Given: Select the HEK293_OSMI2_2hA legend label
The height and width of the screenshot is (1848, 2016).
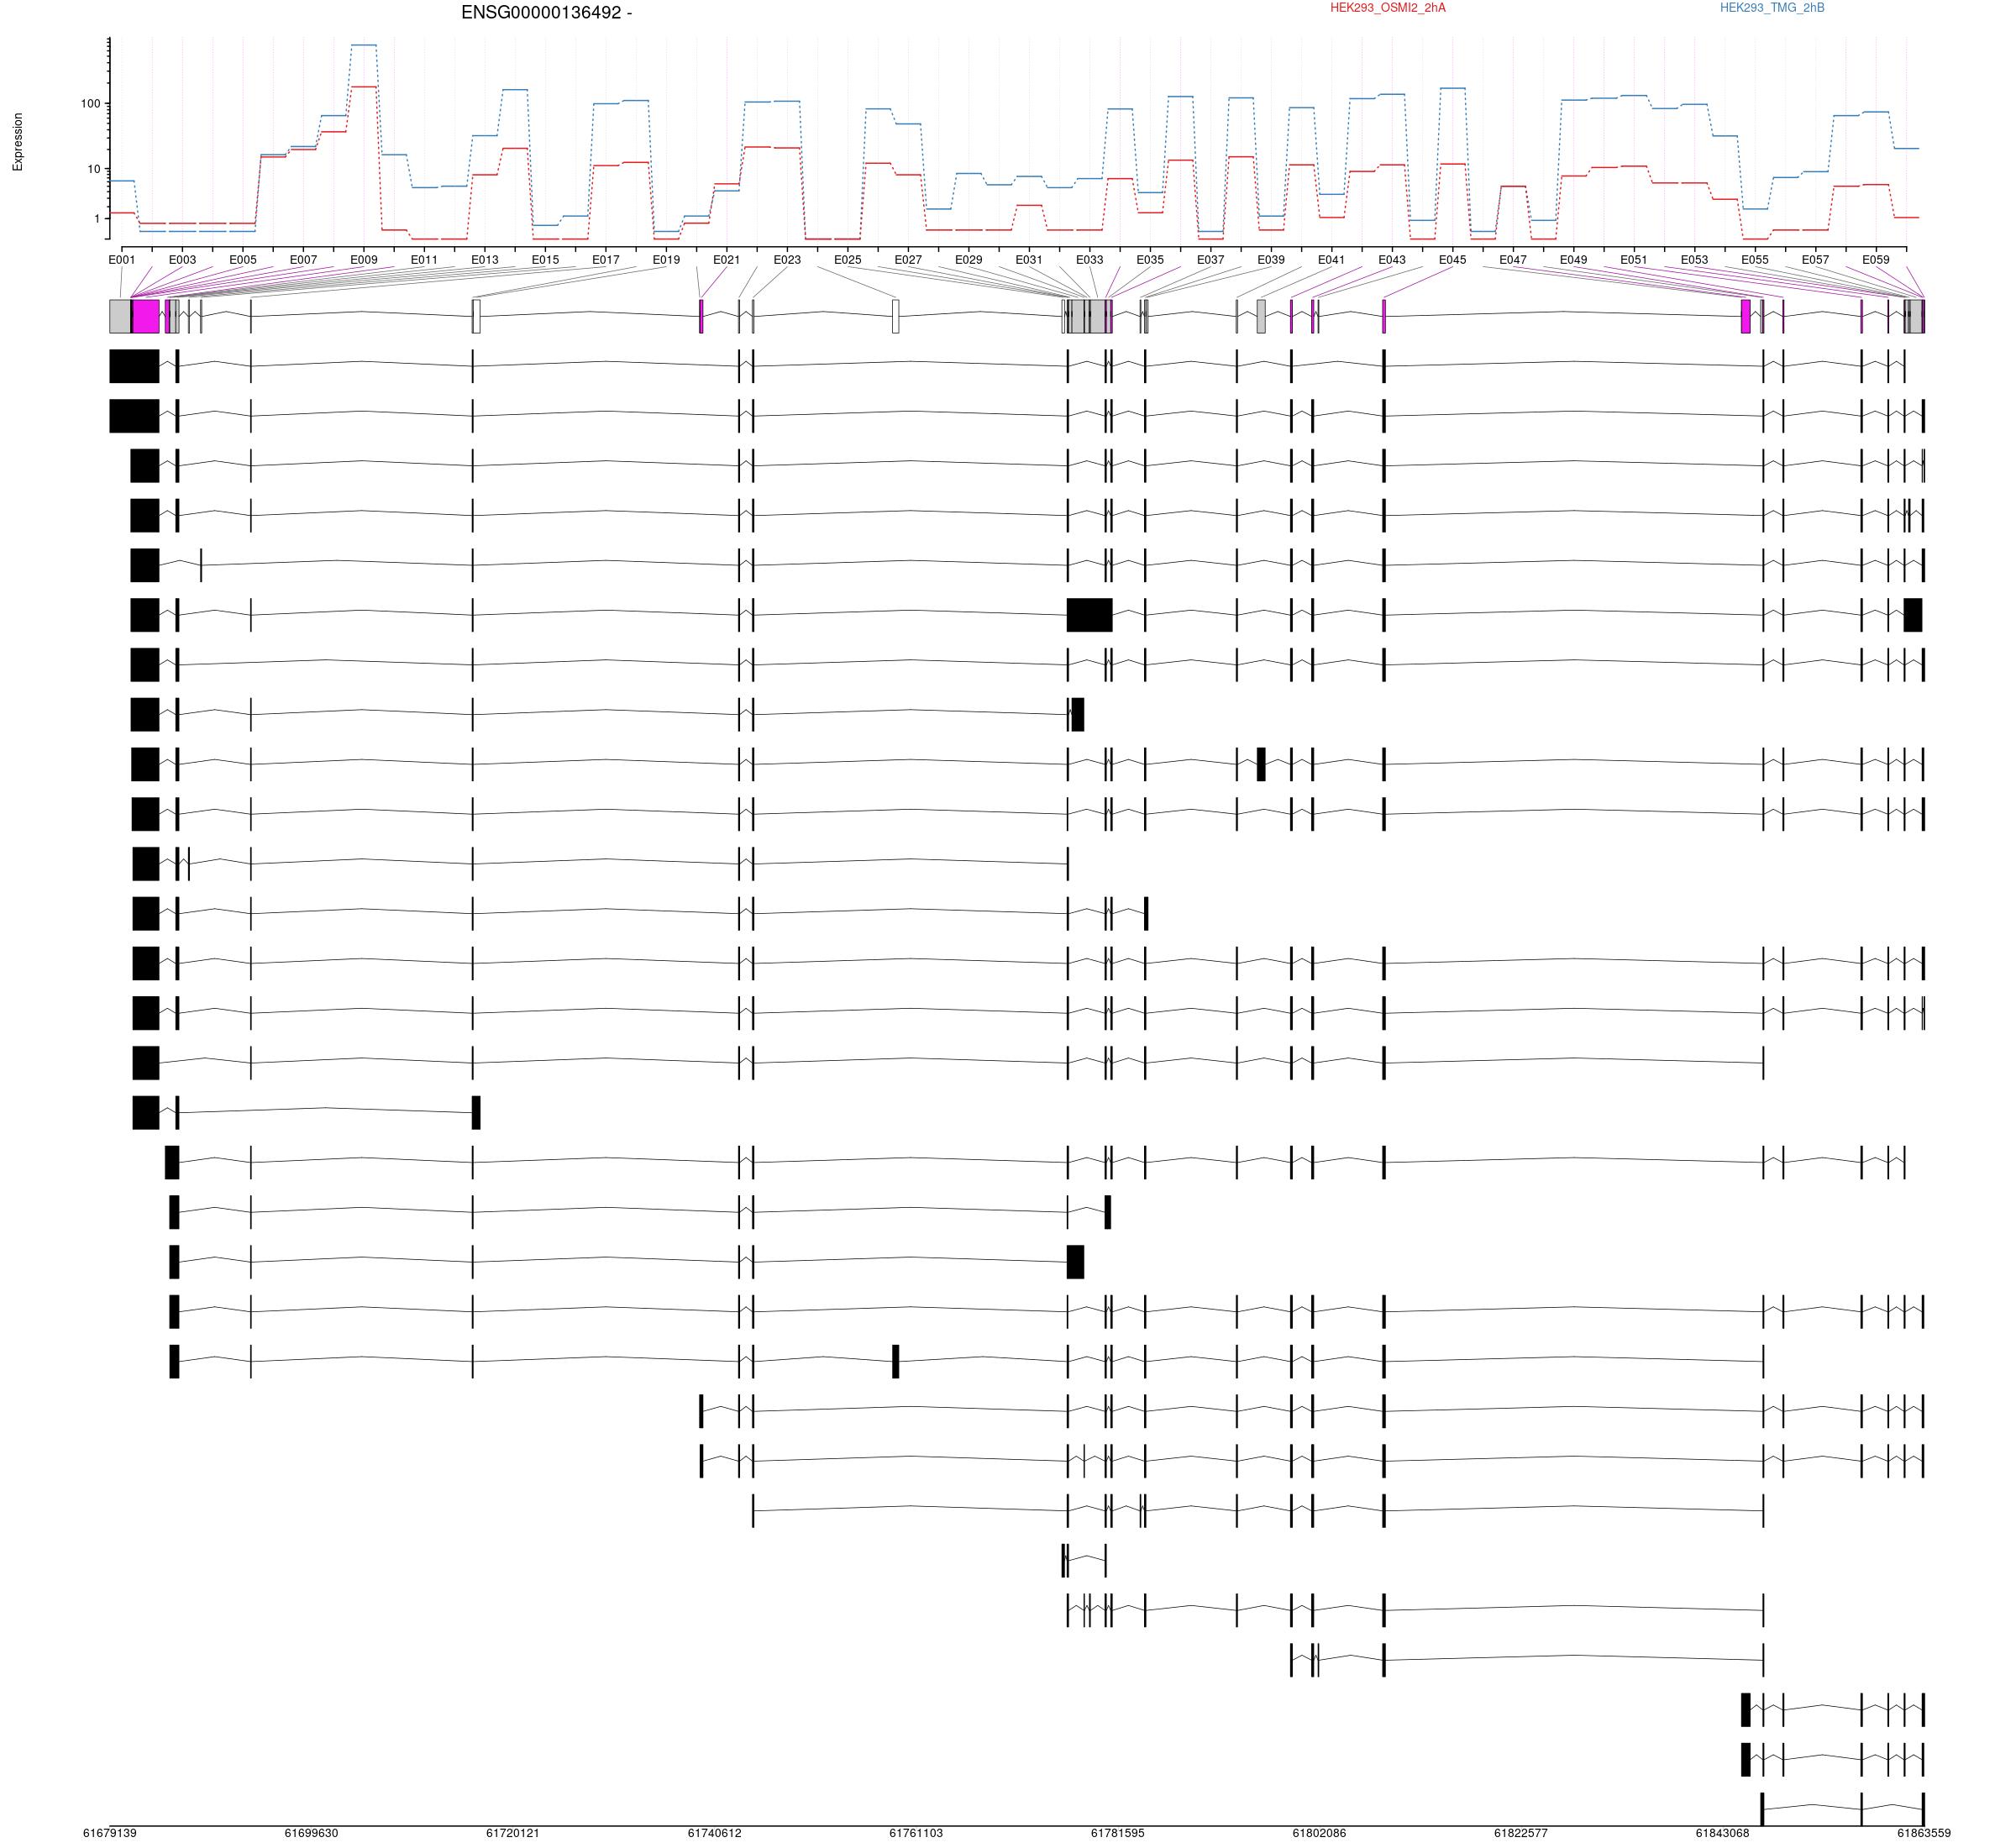Looking at the screenshot, I should pos(1387,8).
